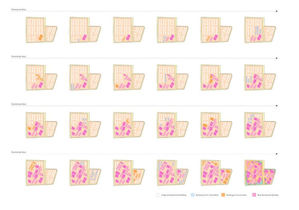
Task: Select second row, fifth step site plan
Action: [x=216, y=77]
